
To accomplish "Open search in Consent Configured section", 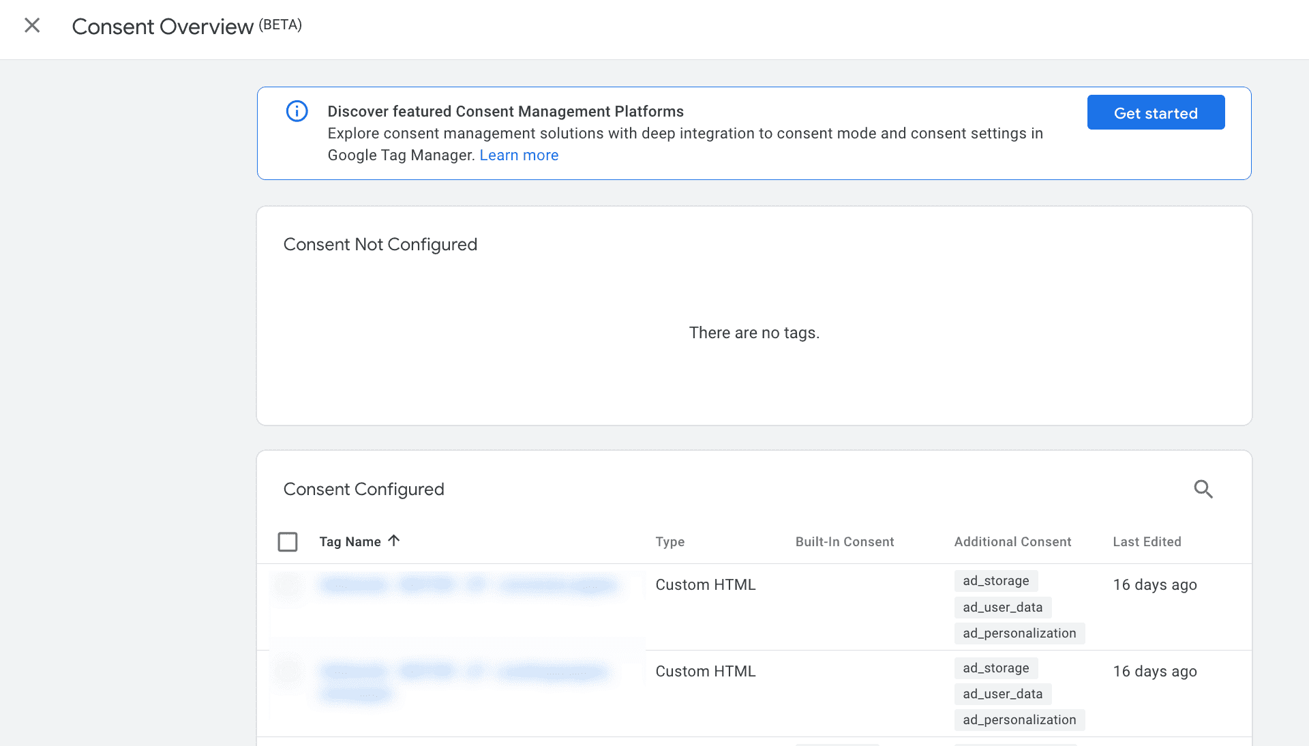I will [x=1203, y=489].
